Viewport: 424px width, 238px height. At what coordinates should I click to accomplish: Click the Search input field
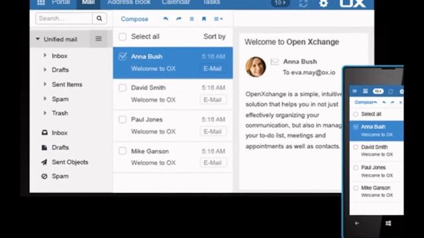(64, 19)
